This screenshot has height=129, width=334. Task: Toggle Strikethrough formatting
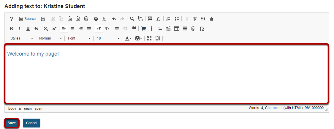[36, 29]
